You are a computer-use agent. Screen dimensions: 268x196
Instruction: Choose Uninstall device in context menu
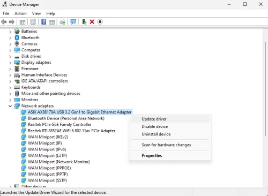tap(170, 134)
